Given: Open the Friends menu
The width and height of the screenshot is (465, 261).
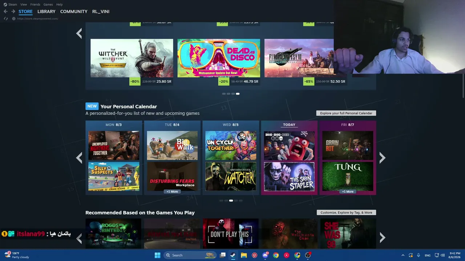Looking at the screenshot, I should 35,4.
